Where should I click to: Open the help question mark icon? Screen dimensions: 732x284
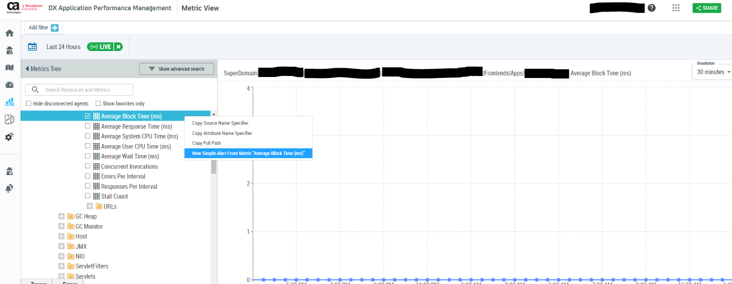[651, 8]
